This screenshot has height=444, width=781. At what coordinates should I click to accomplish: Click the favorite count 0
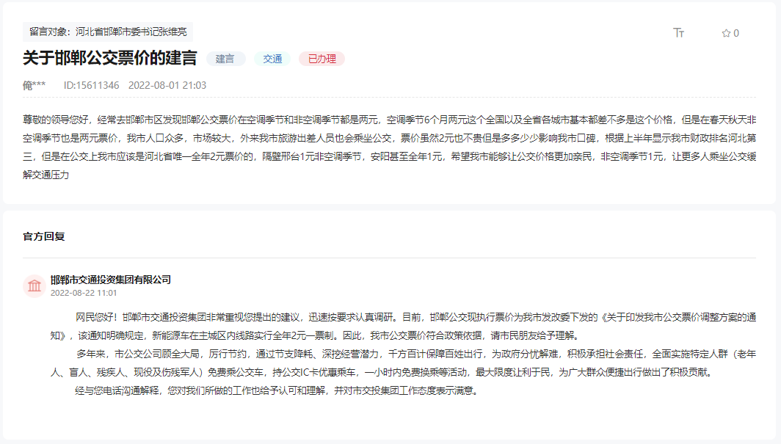pos(736,33)
